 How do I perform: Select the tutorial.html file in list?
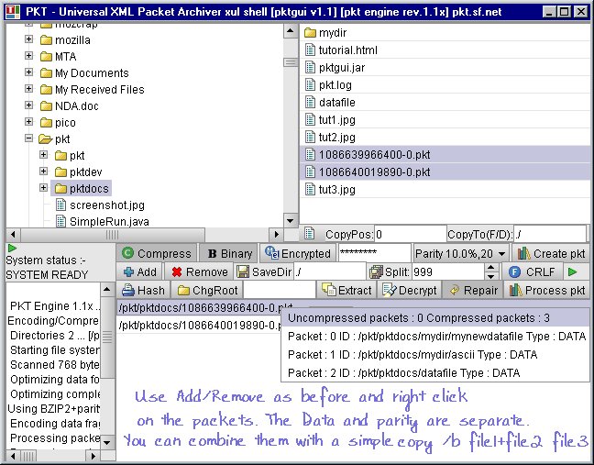[x=347, y=50]
